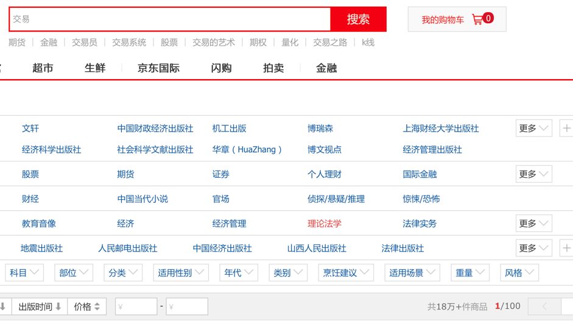The width and height of the screenshot is (573, 321).
Task: Open the 京东国际 navigation tab
Action: (158, 68)
